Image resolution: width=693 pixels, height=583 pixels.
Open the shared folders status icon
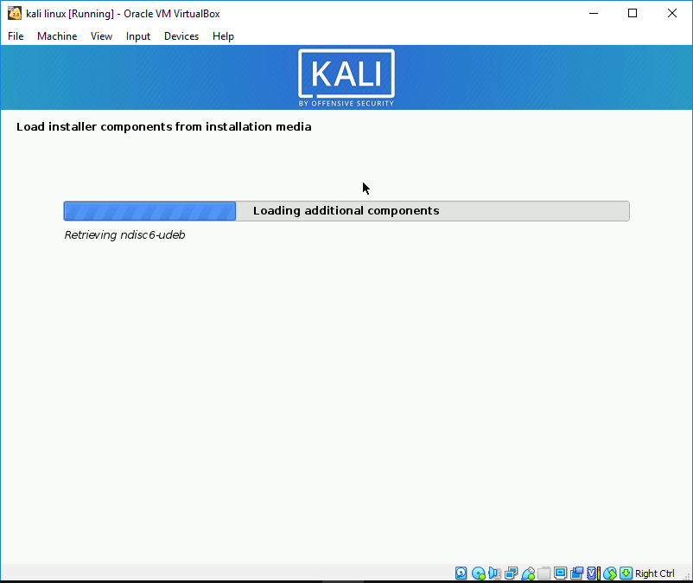tap(544, 573)
